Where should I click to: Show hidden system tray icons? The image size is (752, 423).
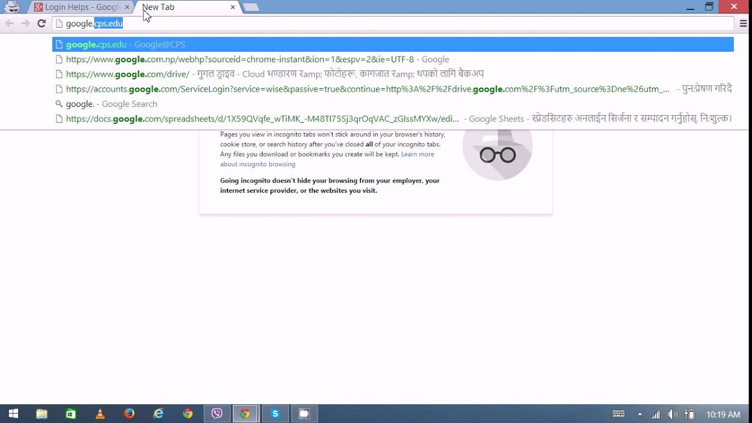tap(640, 414)
